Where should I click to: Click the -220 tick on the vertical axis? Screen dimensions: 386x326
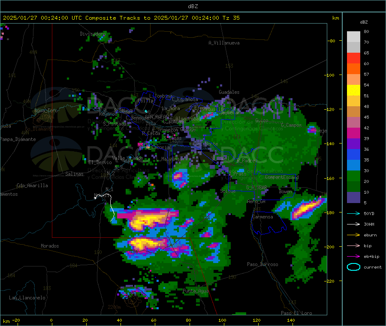[329, 281]
